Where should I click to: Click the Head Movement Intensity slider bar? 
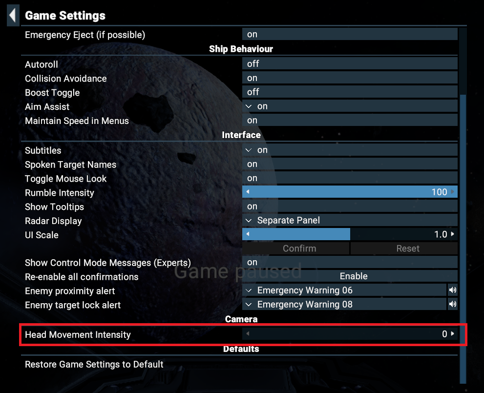click(x=350, y=333)
